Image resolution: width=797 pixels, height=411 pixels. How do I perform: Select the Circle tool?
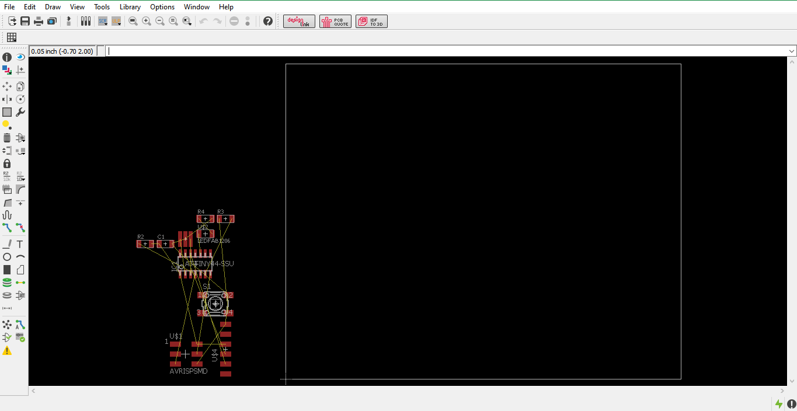7,257
